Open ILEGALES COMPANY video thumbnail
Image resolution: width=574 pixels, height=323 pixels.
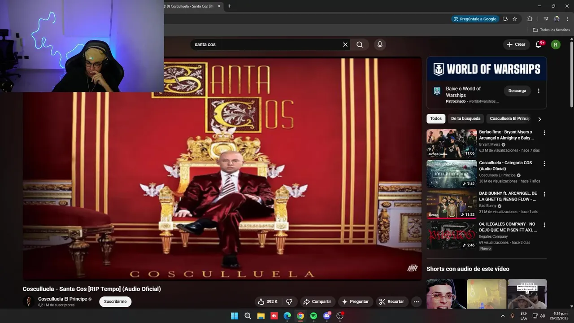tap(452, 235)
